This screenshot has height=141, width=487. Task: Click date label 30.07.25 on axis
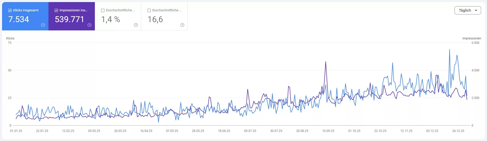(276, 131)
